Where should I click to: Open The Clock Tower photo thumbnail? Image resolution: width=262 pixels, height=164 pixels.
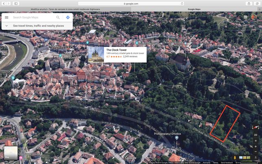tap(96, 55)
